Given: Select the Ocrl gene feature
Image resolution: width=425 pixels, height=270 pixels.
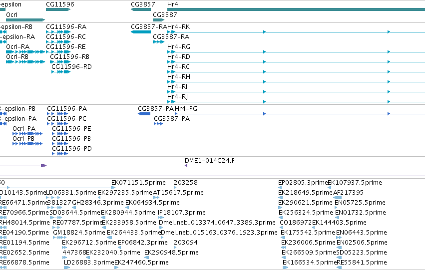Looking at the screenshot, I should pos(25,20).
